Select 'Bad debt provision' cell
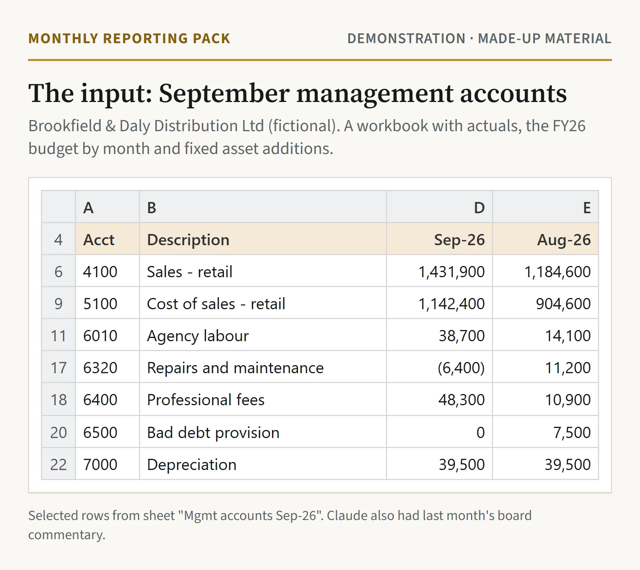 (263, 432)
